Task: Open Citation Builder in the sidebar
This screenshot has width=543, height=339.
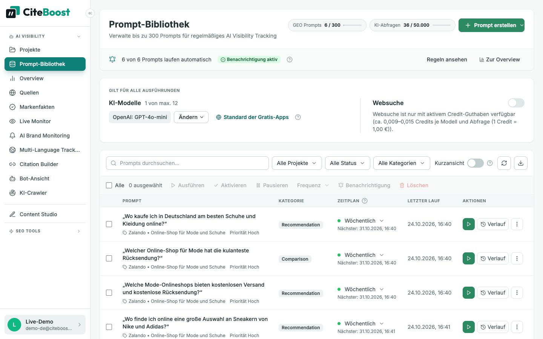Action: [x=45, y=164]
